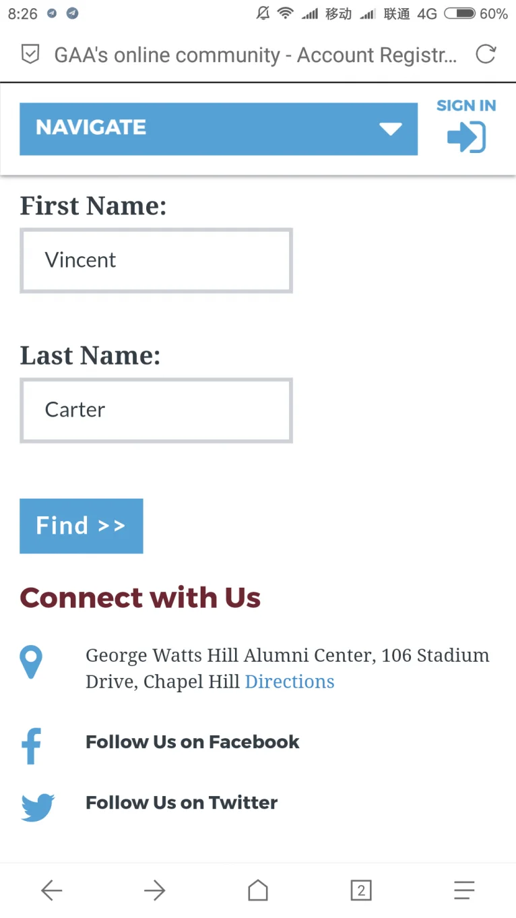Open Follow Us on Facebook link

[192, 742]
